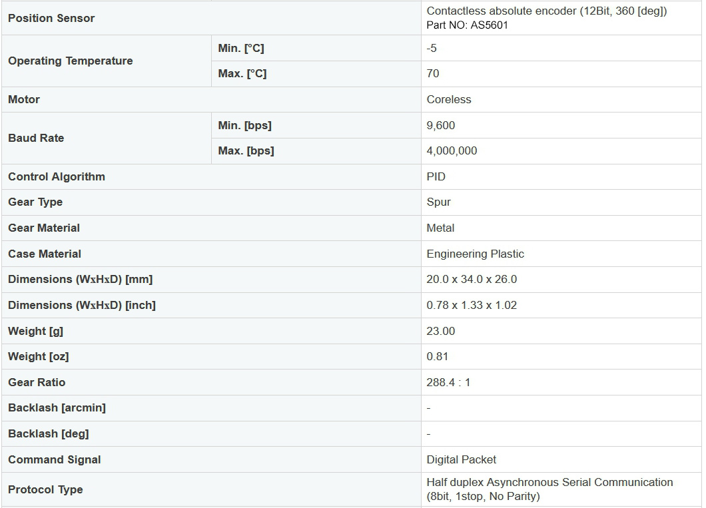Screen dimensions: 706x508
Task: Select the 23.00 weight in grams value
Action: (441, 331)
